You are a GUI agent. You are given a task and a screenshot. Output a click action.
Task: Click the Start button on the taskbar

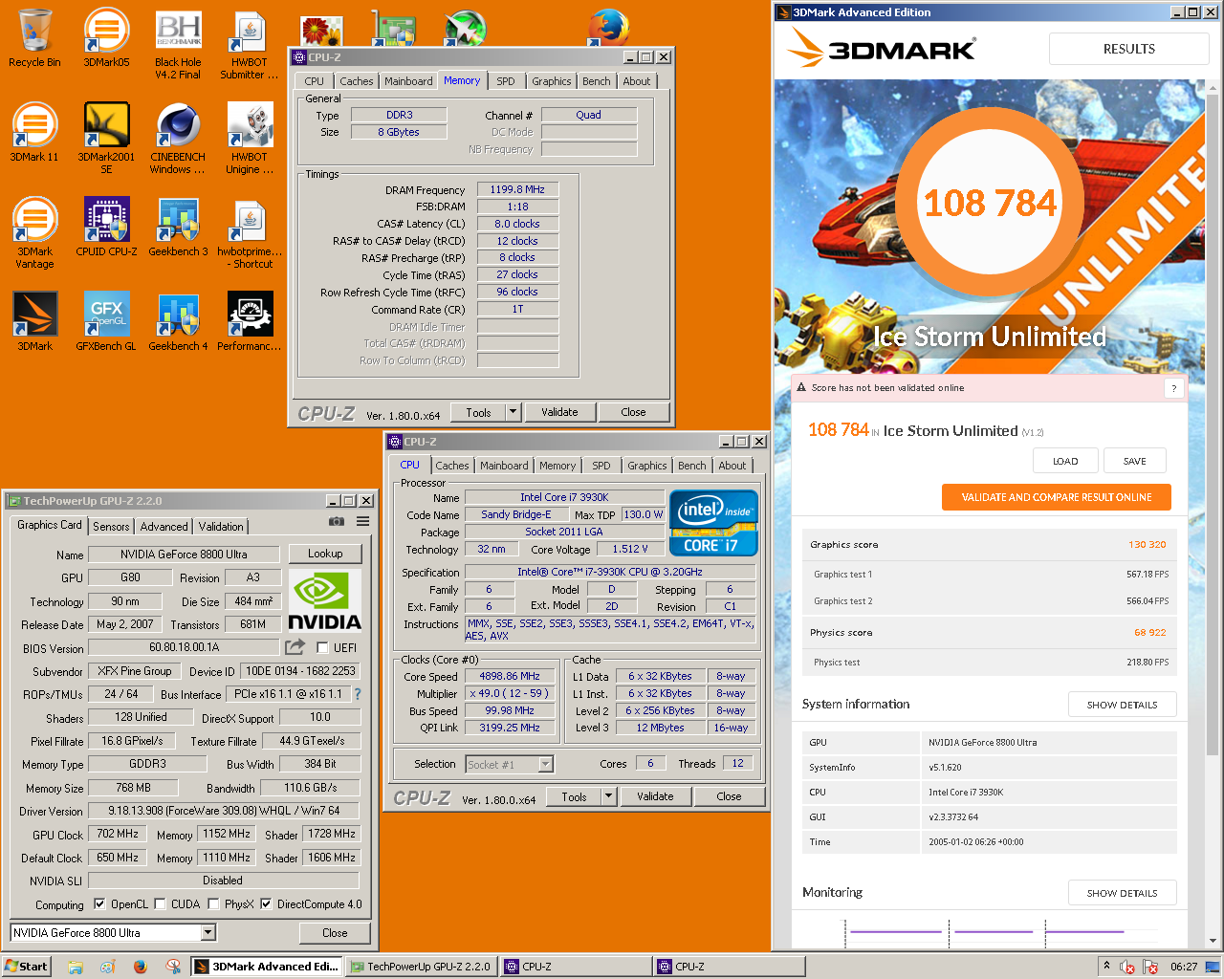tap(26, 967)
